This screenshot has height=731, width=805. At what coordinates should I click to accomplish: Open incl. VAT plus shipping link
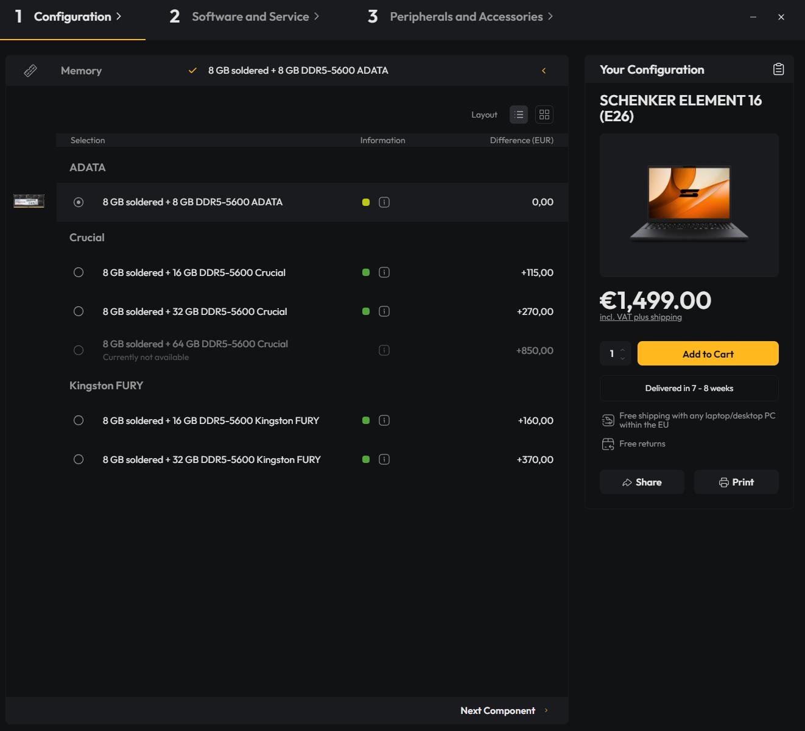coord(641,317)
